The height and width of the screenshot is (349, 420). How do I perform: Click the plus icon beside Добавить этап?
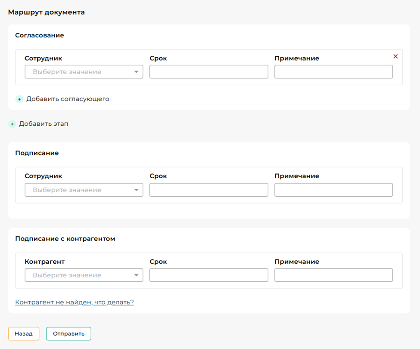coord(12,124)
